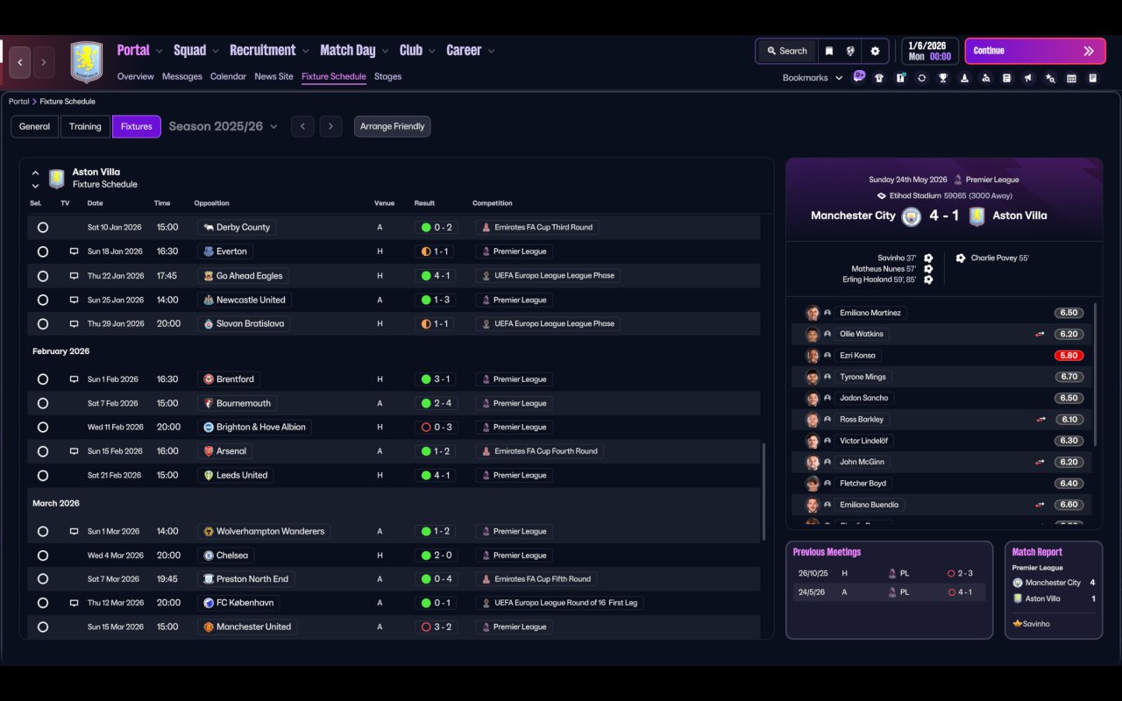The height and width of the screenshot is (701, 1122).
Task: Open the star with magnifier icon shortcut
Action: coord(1050,78)
